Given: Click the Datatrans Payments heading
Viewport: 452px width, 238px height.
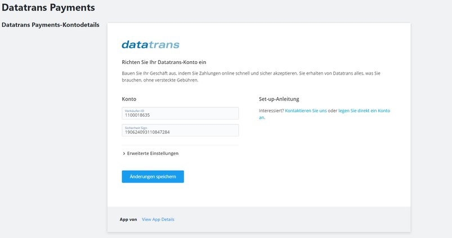Looking at the screenshot, I should [x=48, y=7].
